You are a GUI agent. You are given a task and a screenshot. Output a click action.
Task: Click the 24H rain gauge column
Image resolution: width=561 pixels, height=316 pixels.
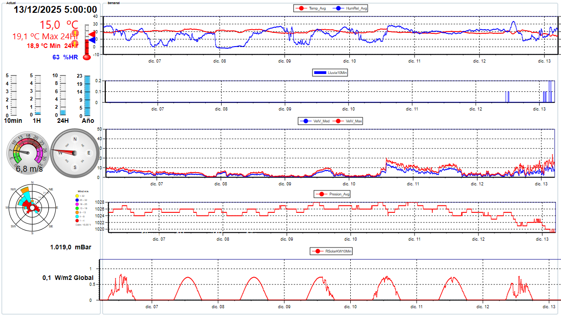point(62,95)
